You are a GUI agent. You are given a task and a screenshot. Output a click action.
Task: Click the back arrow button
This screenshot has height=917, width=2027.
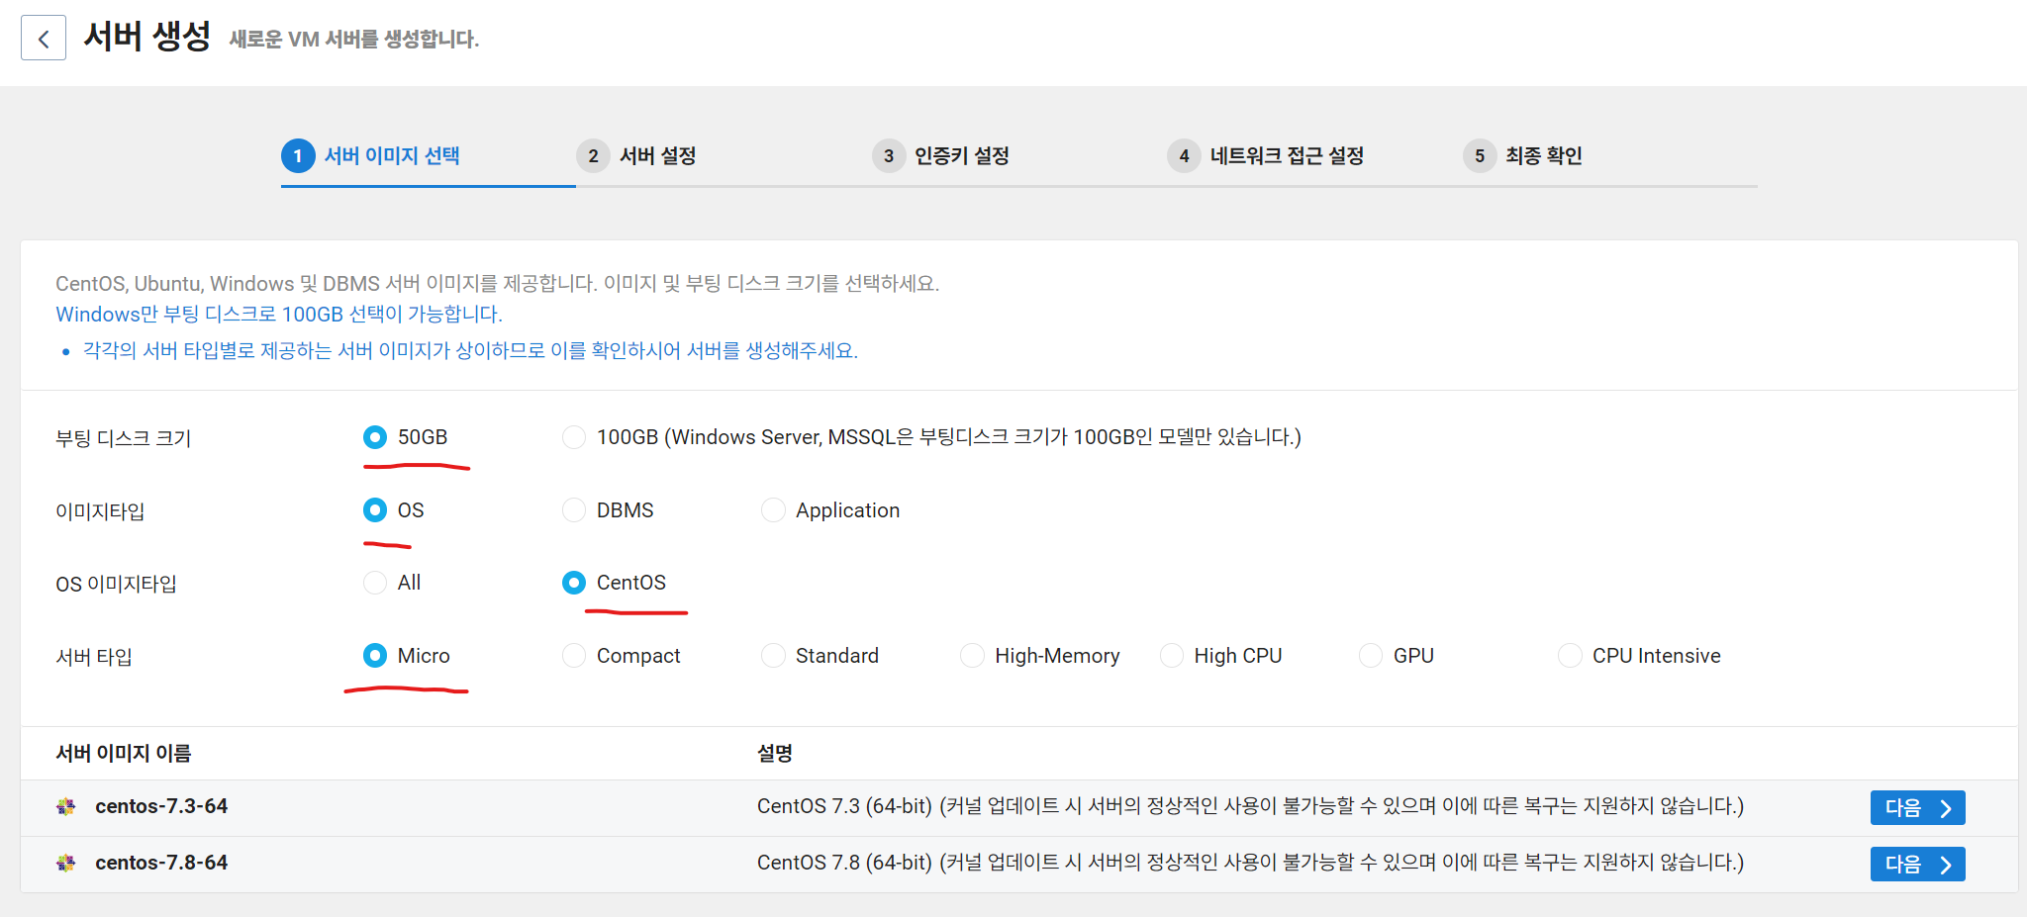tap(44, 39)
